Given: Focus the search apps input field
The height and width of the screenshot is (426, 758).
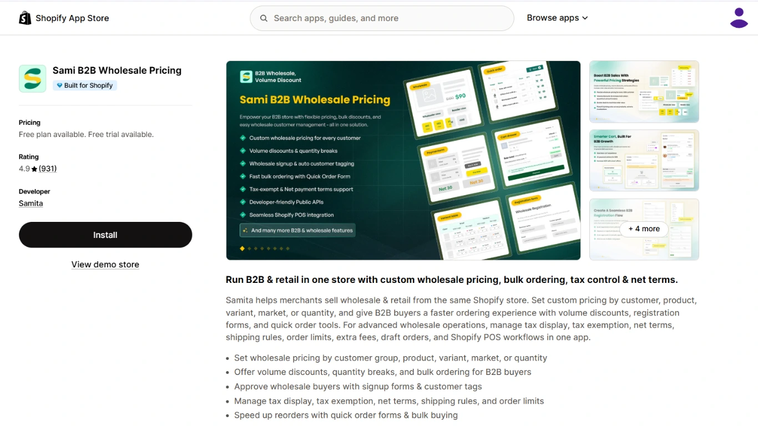Looking at the screenshot, I should (x=382, y=18).
